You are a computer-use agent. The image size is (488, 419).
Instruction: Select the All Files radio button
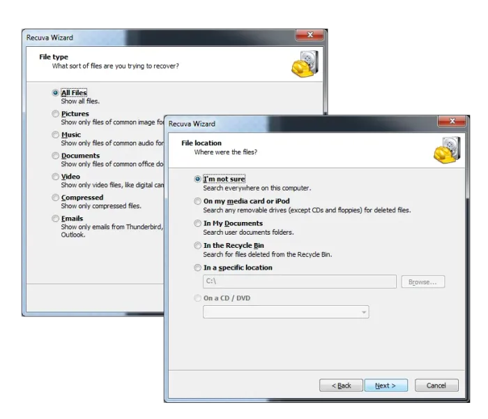pyautogui.click(x=55, y=93)
